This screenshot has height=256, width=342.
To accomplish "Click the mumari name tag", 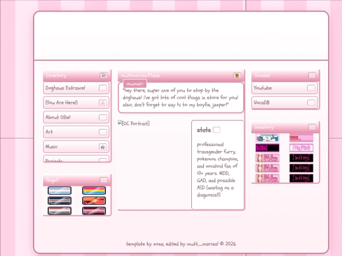I will point(135,84).
